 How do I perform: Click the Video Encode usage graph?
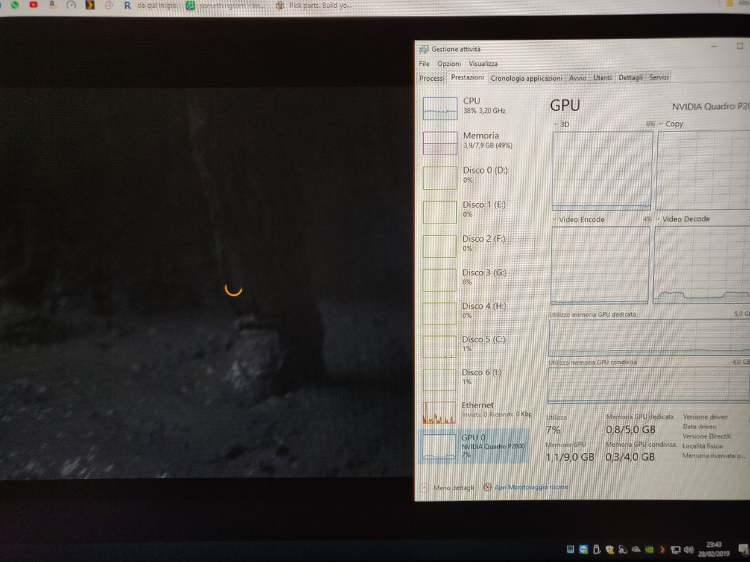(600, 266)
